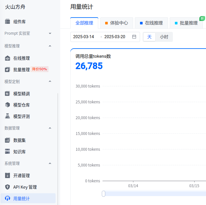Select the 天 granularity option
The width and height of the screenshot is (206, 205).
click(x=149, y=37)
